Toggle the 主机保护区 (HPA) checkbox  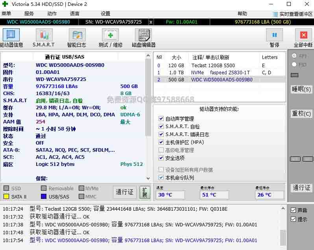[x=161, y=142]
